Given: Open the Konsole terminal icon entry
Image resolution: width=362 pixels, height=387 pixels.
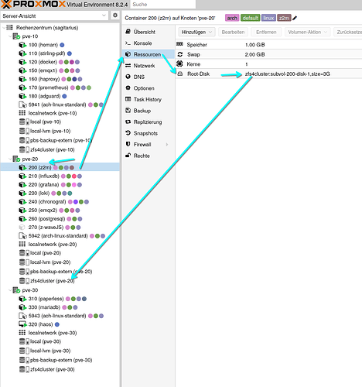Looking at the screenshot, I should pyautogui.click(x=128, y=43).
